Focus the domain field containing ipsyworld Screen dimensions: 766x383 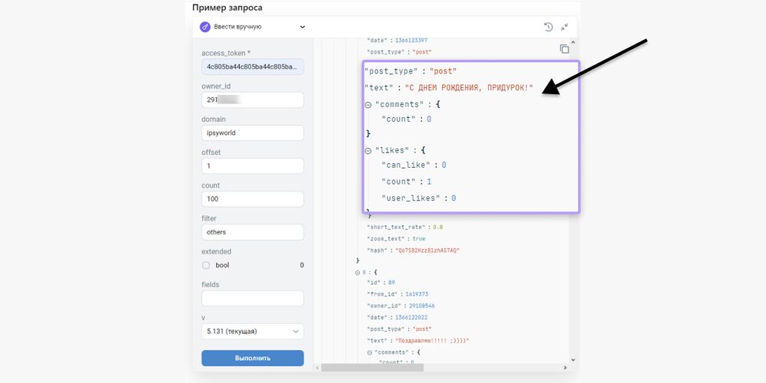tap(252, 133)
